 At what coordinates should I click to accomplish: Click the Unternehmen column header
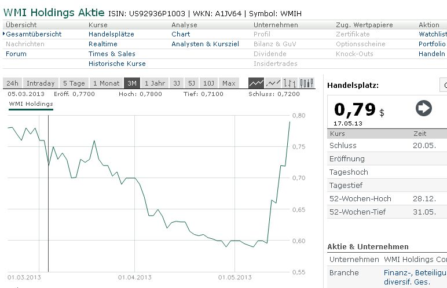[276, 25]
